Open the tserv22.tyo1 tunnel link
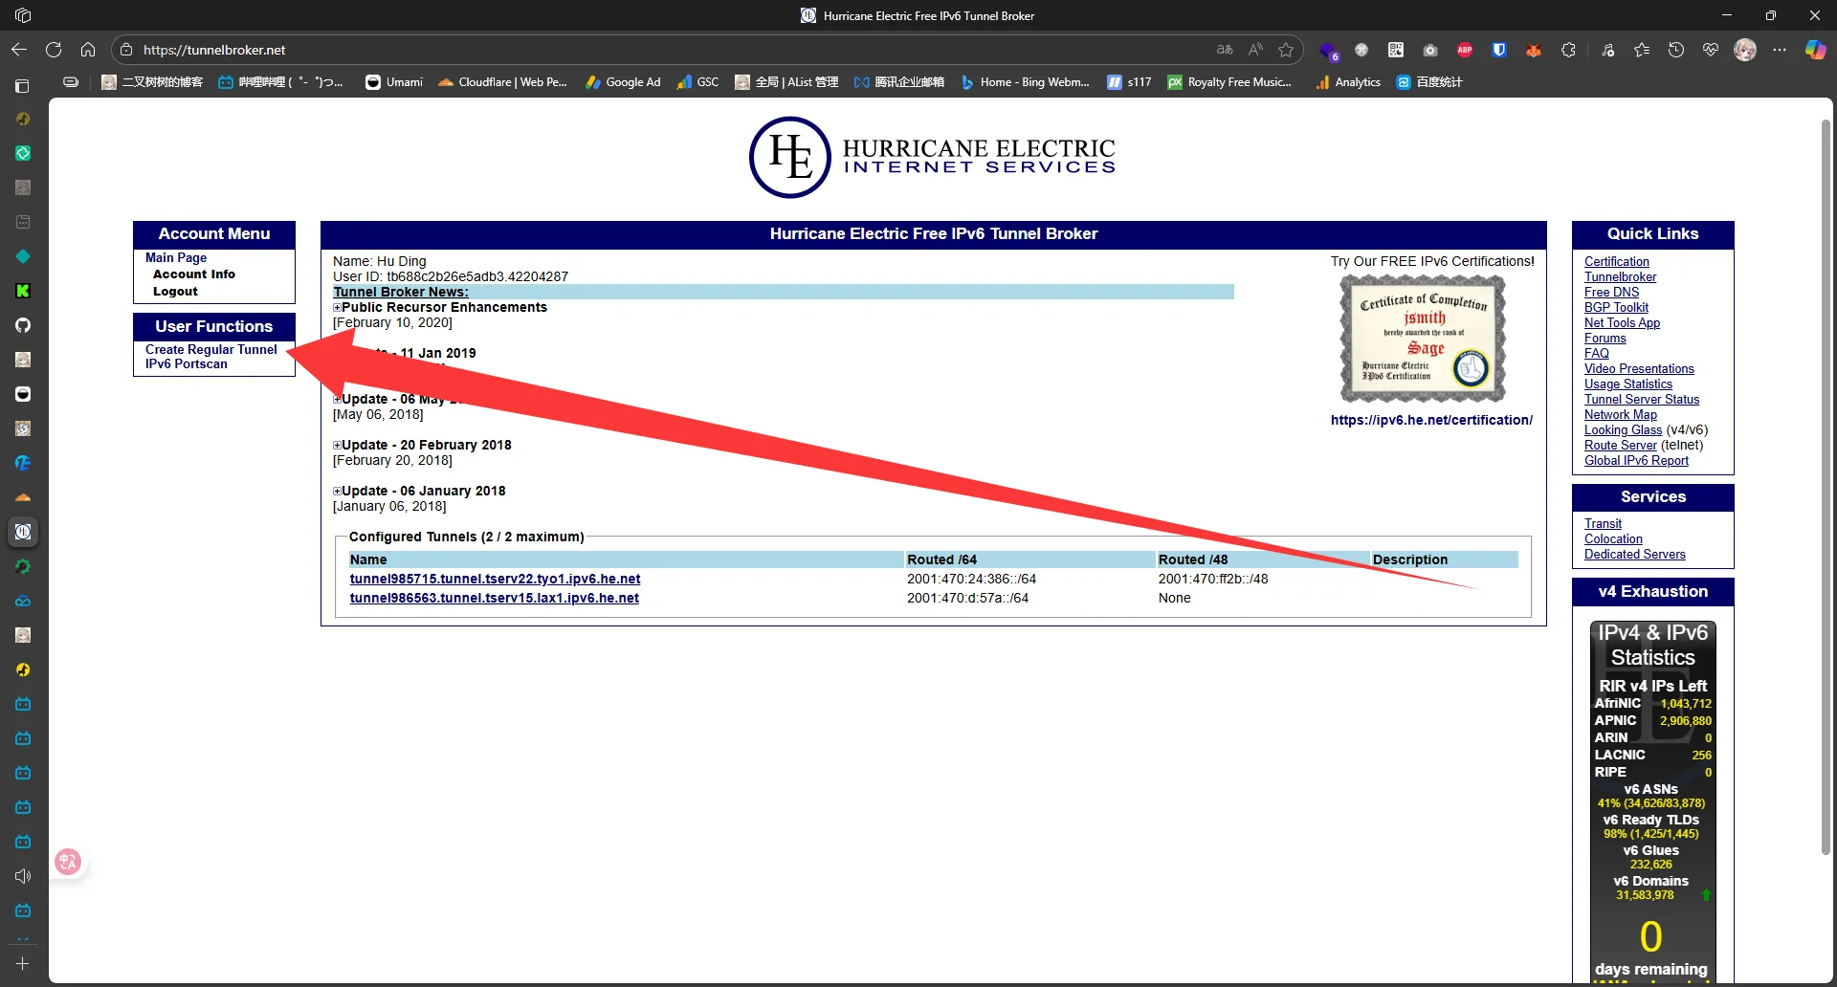The image size is (1837, 987). [x=495, y=579]
